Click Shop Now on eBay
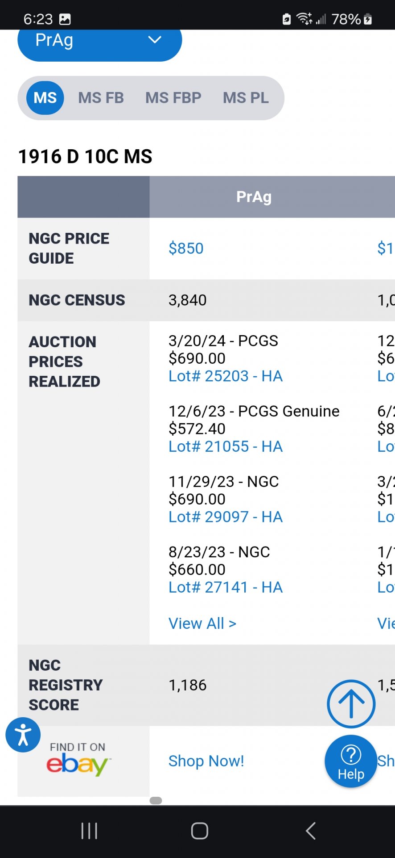 click(x=206, y=761)
